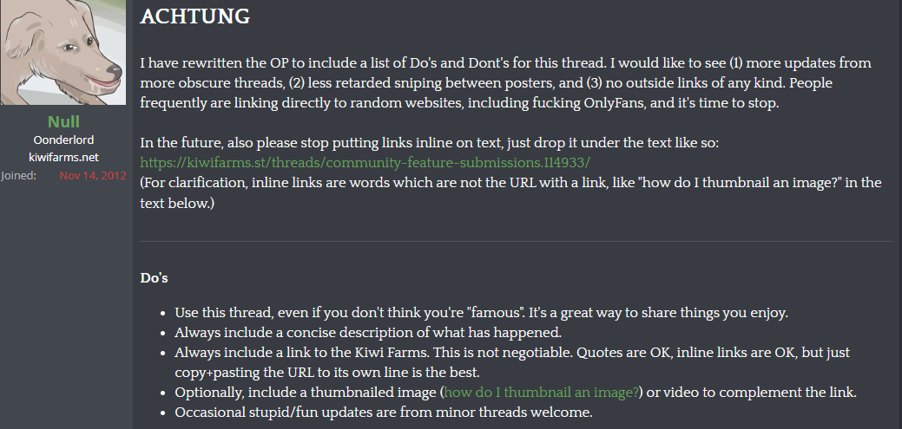This screenshot has width=902, height=429.
Task: Click the Do's section heading
Action: tap(154, 278)
